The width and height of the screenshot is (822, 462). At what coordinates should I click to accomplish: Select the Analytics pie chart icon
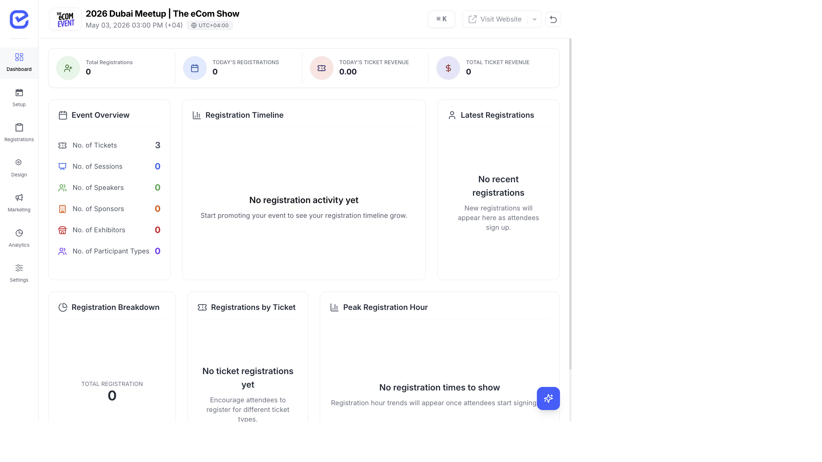[x=19, y=233]
